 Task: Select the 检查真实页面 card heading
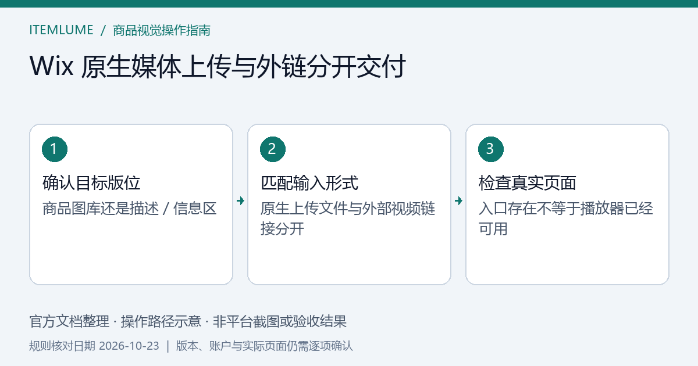point(528,183)
